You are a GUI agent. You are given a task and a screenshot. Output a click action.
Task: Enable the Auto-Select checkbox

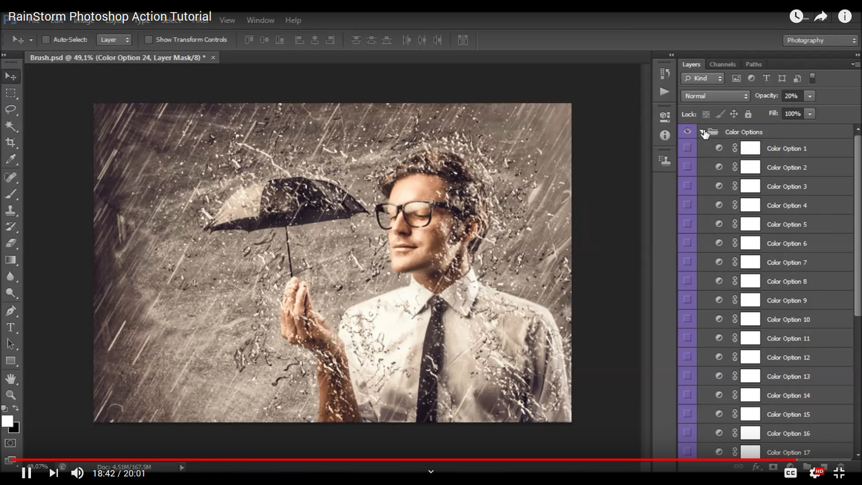(x=44, y=40)
